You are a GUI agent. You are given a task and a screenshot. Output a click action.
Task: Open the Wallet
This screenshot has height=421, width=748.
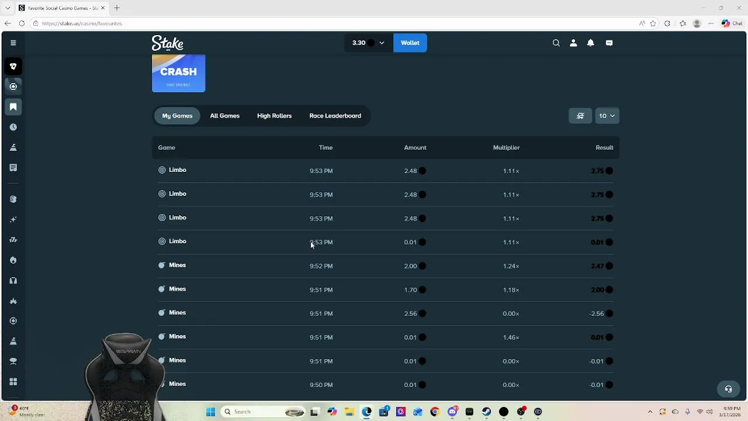tap(410, 43)
